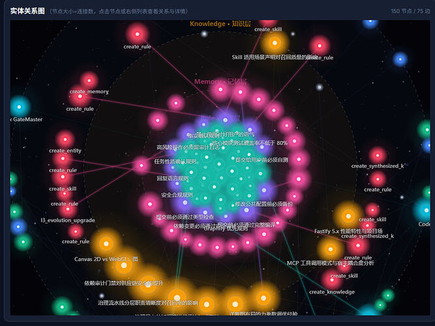Screen dimensions: 435x326
Task: Click orange node 'Skill 适用场景声明对召回质量'
Action: pyautogui.click(x=275, y=43)
